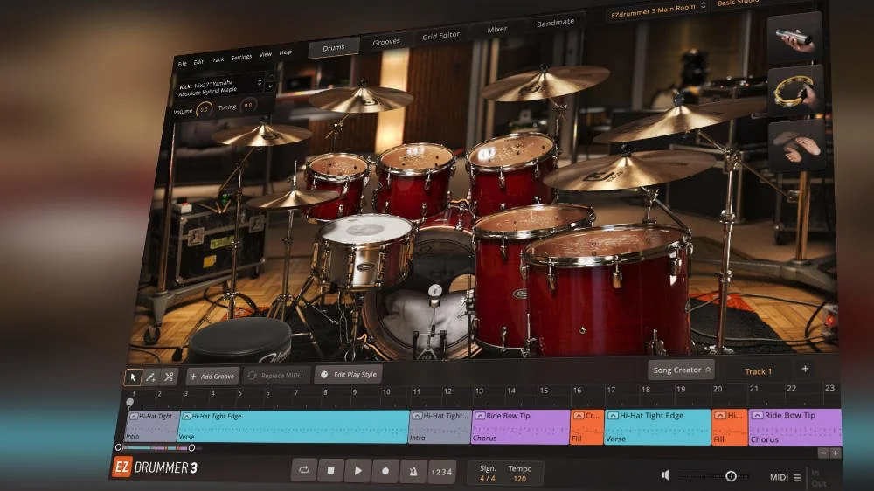
Task: Enable recording with the record button
Action: [385, 471]
